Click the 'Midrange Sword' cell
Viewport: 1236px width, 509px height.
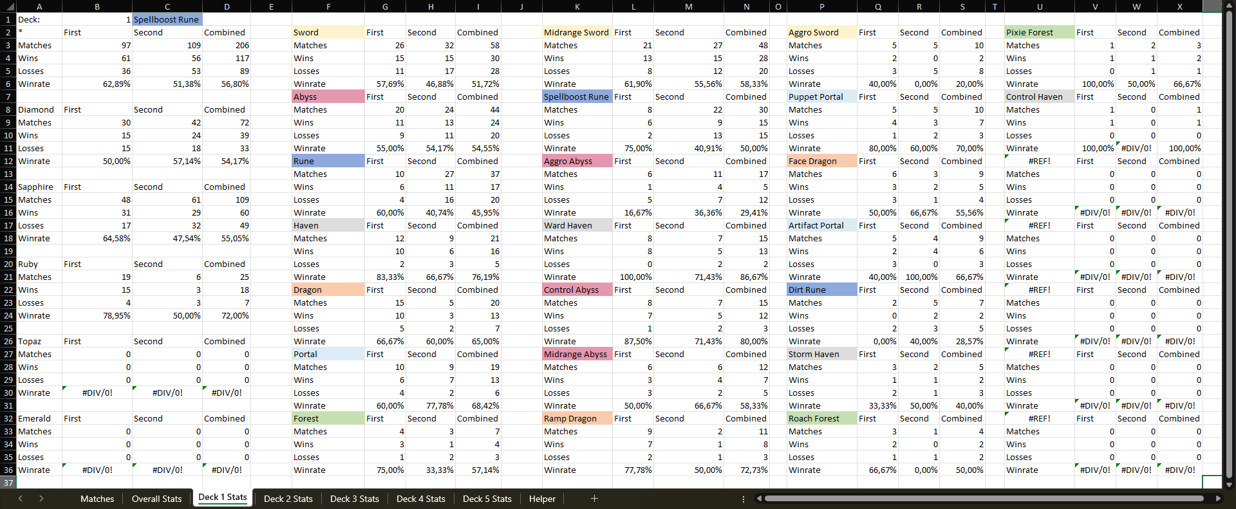click(x=577, y=32)
